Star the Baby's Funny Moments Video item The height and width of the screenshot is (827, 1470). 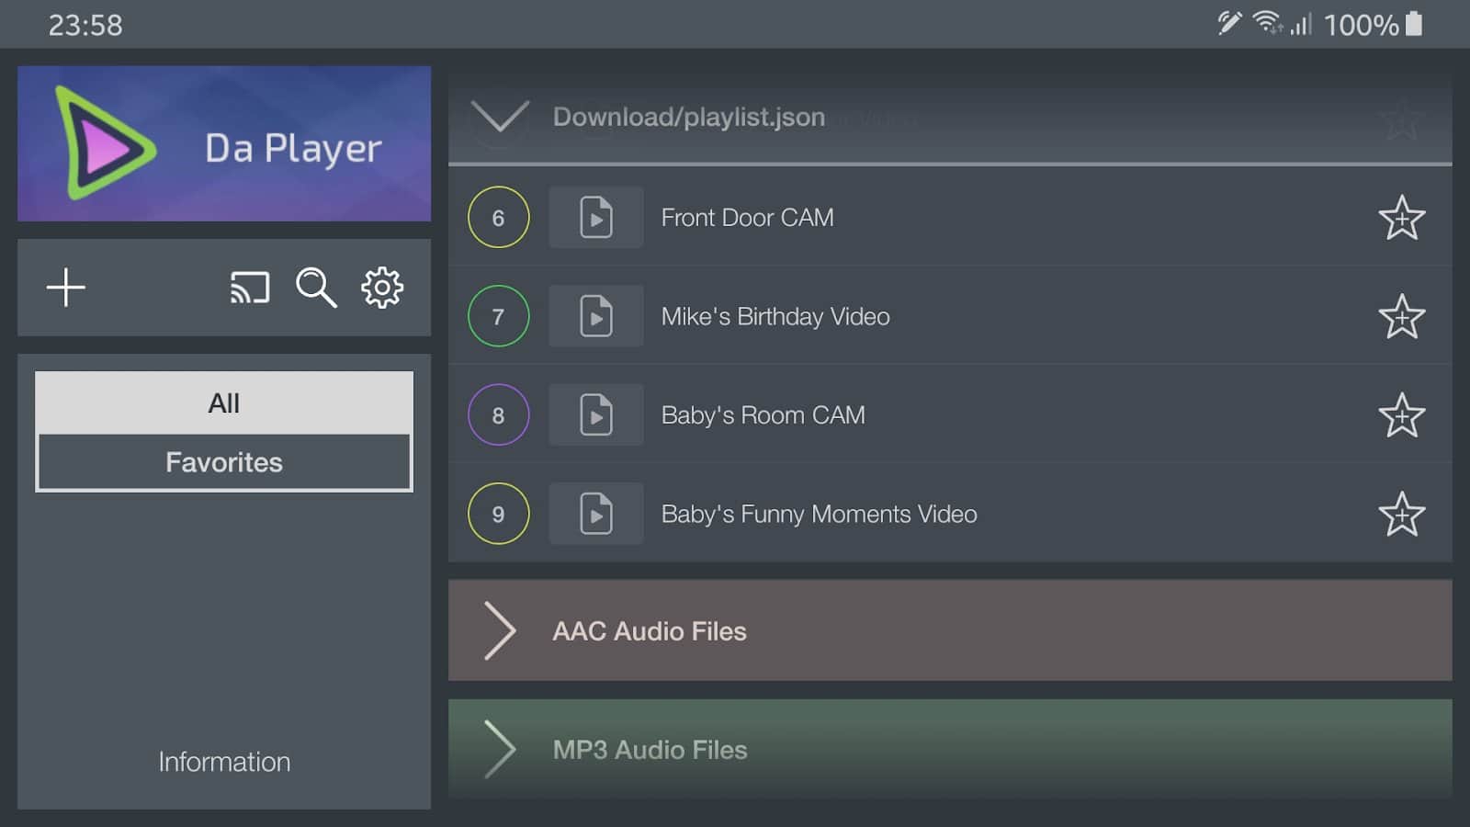click(x=1401, y=514)
